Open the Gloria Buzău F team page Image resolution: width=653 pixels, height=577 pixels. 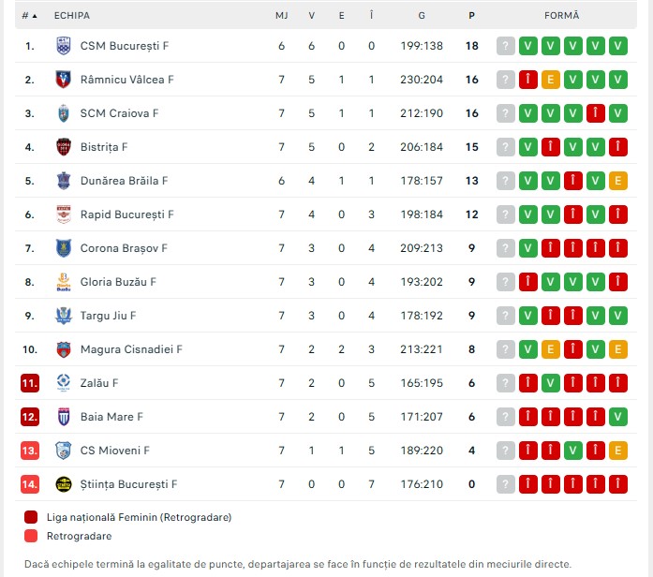click(118, 282)
